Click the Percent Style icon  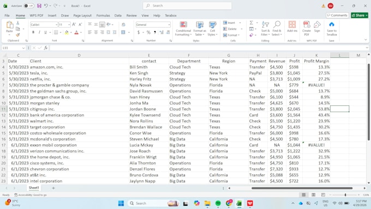[148, 32]
